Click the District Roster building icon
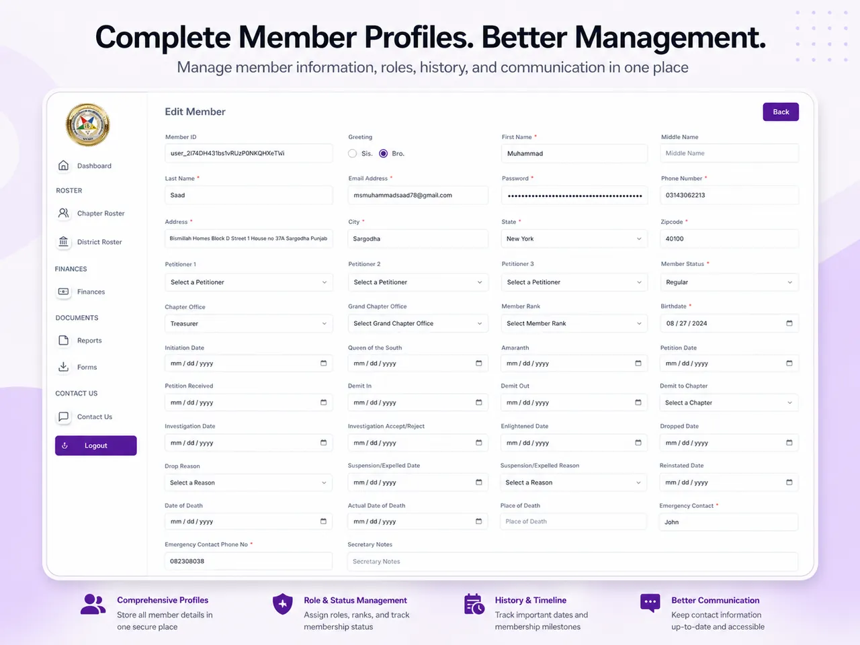 tap(63, 242)
